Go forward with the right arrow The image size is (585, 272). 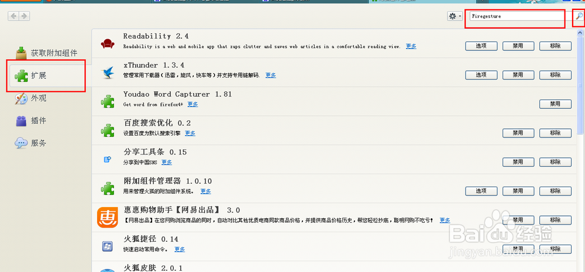[24, 16]
